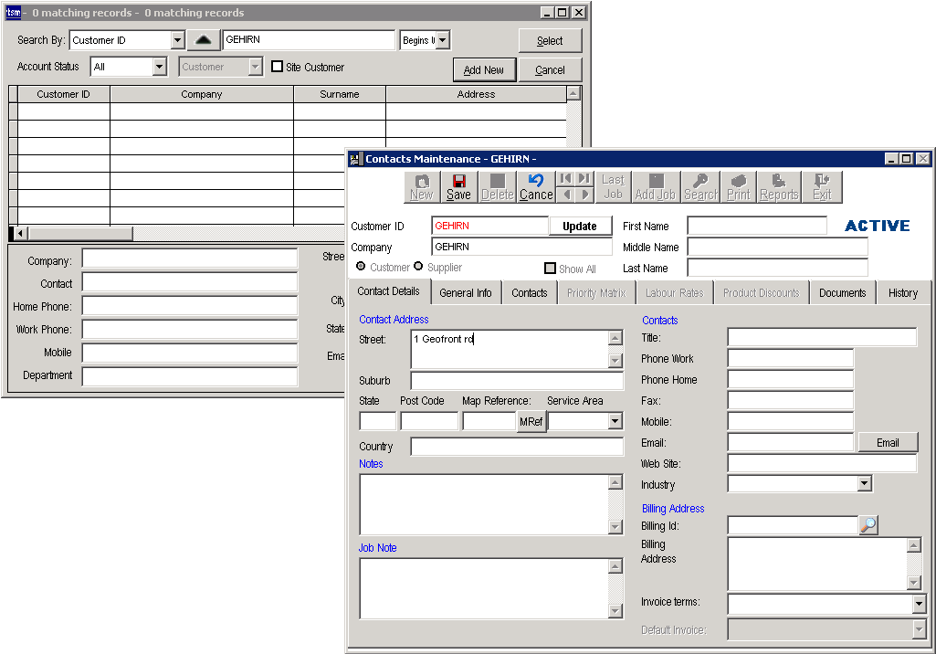936x654 pixels.
Task: Click the Exit toolbar icon
Action: [x=822, y=186]
